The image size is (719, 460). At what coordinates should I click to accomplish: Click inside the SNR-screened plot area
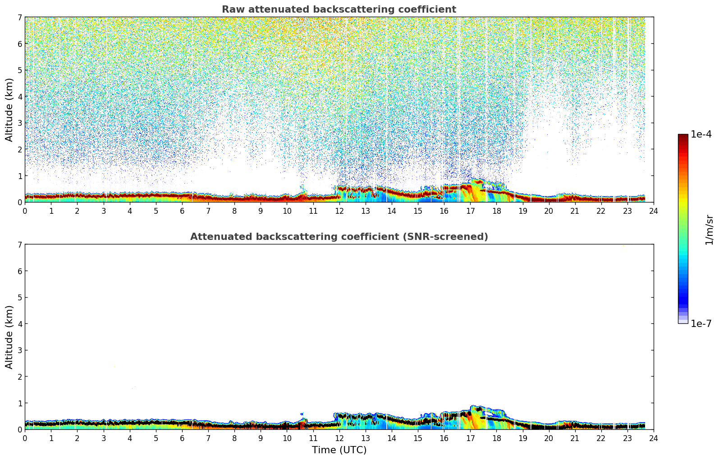click(x=339, y=337)
